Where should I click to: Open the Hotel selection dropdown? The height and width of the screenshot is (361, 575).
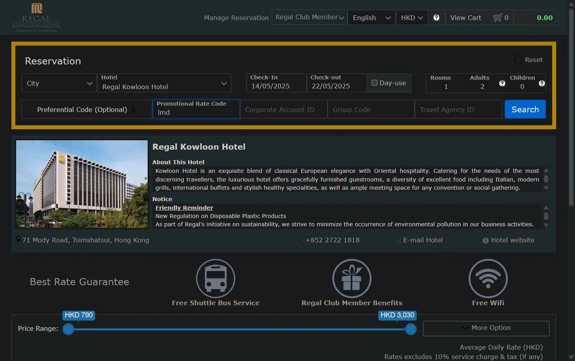pyautogui.click(x=164, y=83)
